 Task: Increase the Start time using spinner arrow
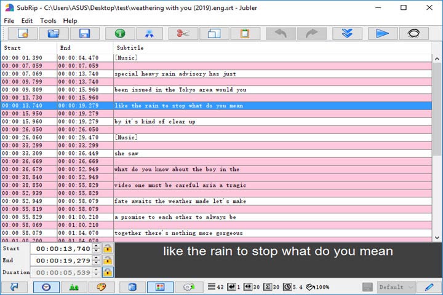(95, 246)
